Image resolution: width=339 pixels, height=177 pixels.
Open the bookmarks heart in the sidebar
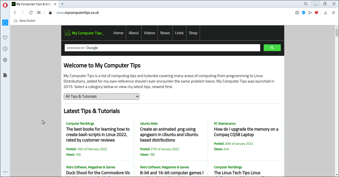coord(5,38)
